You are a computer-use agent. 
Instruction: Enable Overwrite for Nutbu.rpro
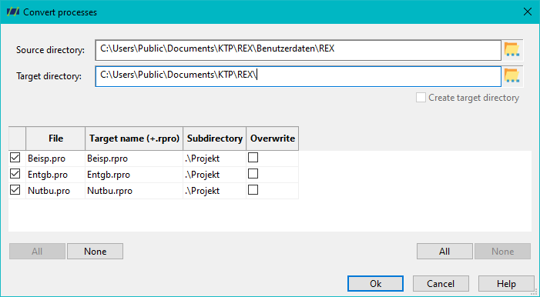point(253,190)
